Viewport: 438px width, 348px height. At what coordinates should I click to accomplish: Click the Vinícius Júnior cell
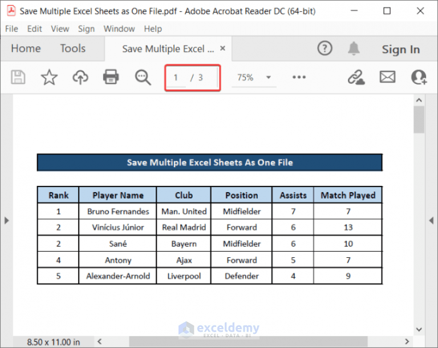coord(118,227)
